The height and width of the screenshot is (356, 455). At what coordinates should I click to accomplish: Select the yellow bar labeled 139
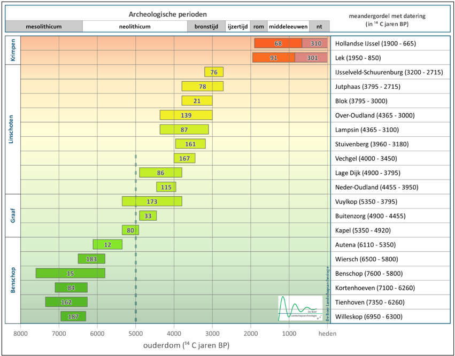[186, 115]
